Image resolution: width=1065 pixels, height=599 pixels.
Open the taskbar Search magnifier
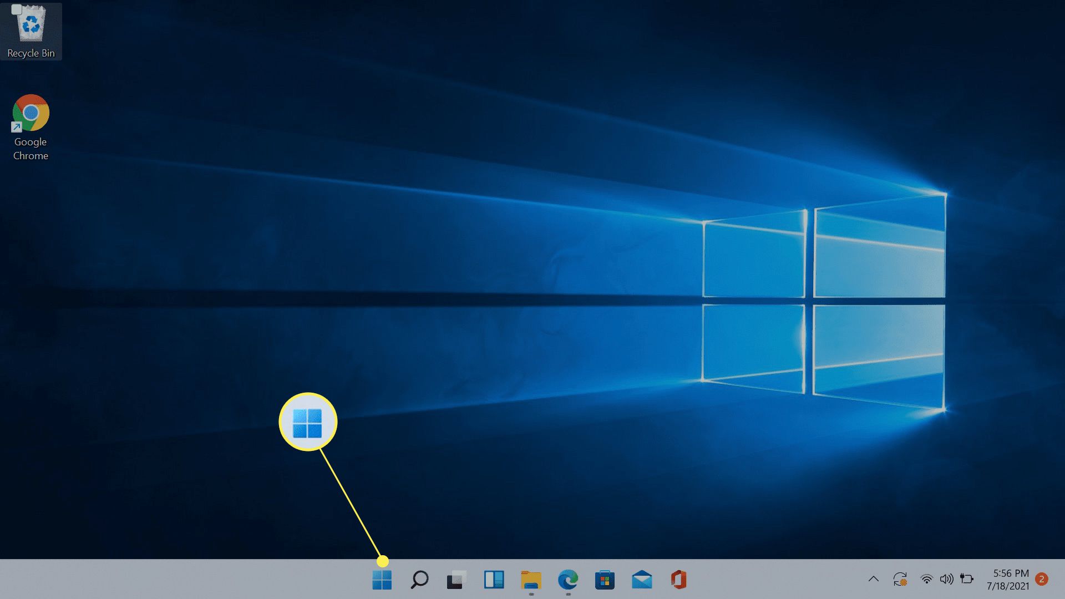coord(419,580)
